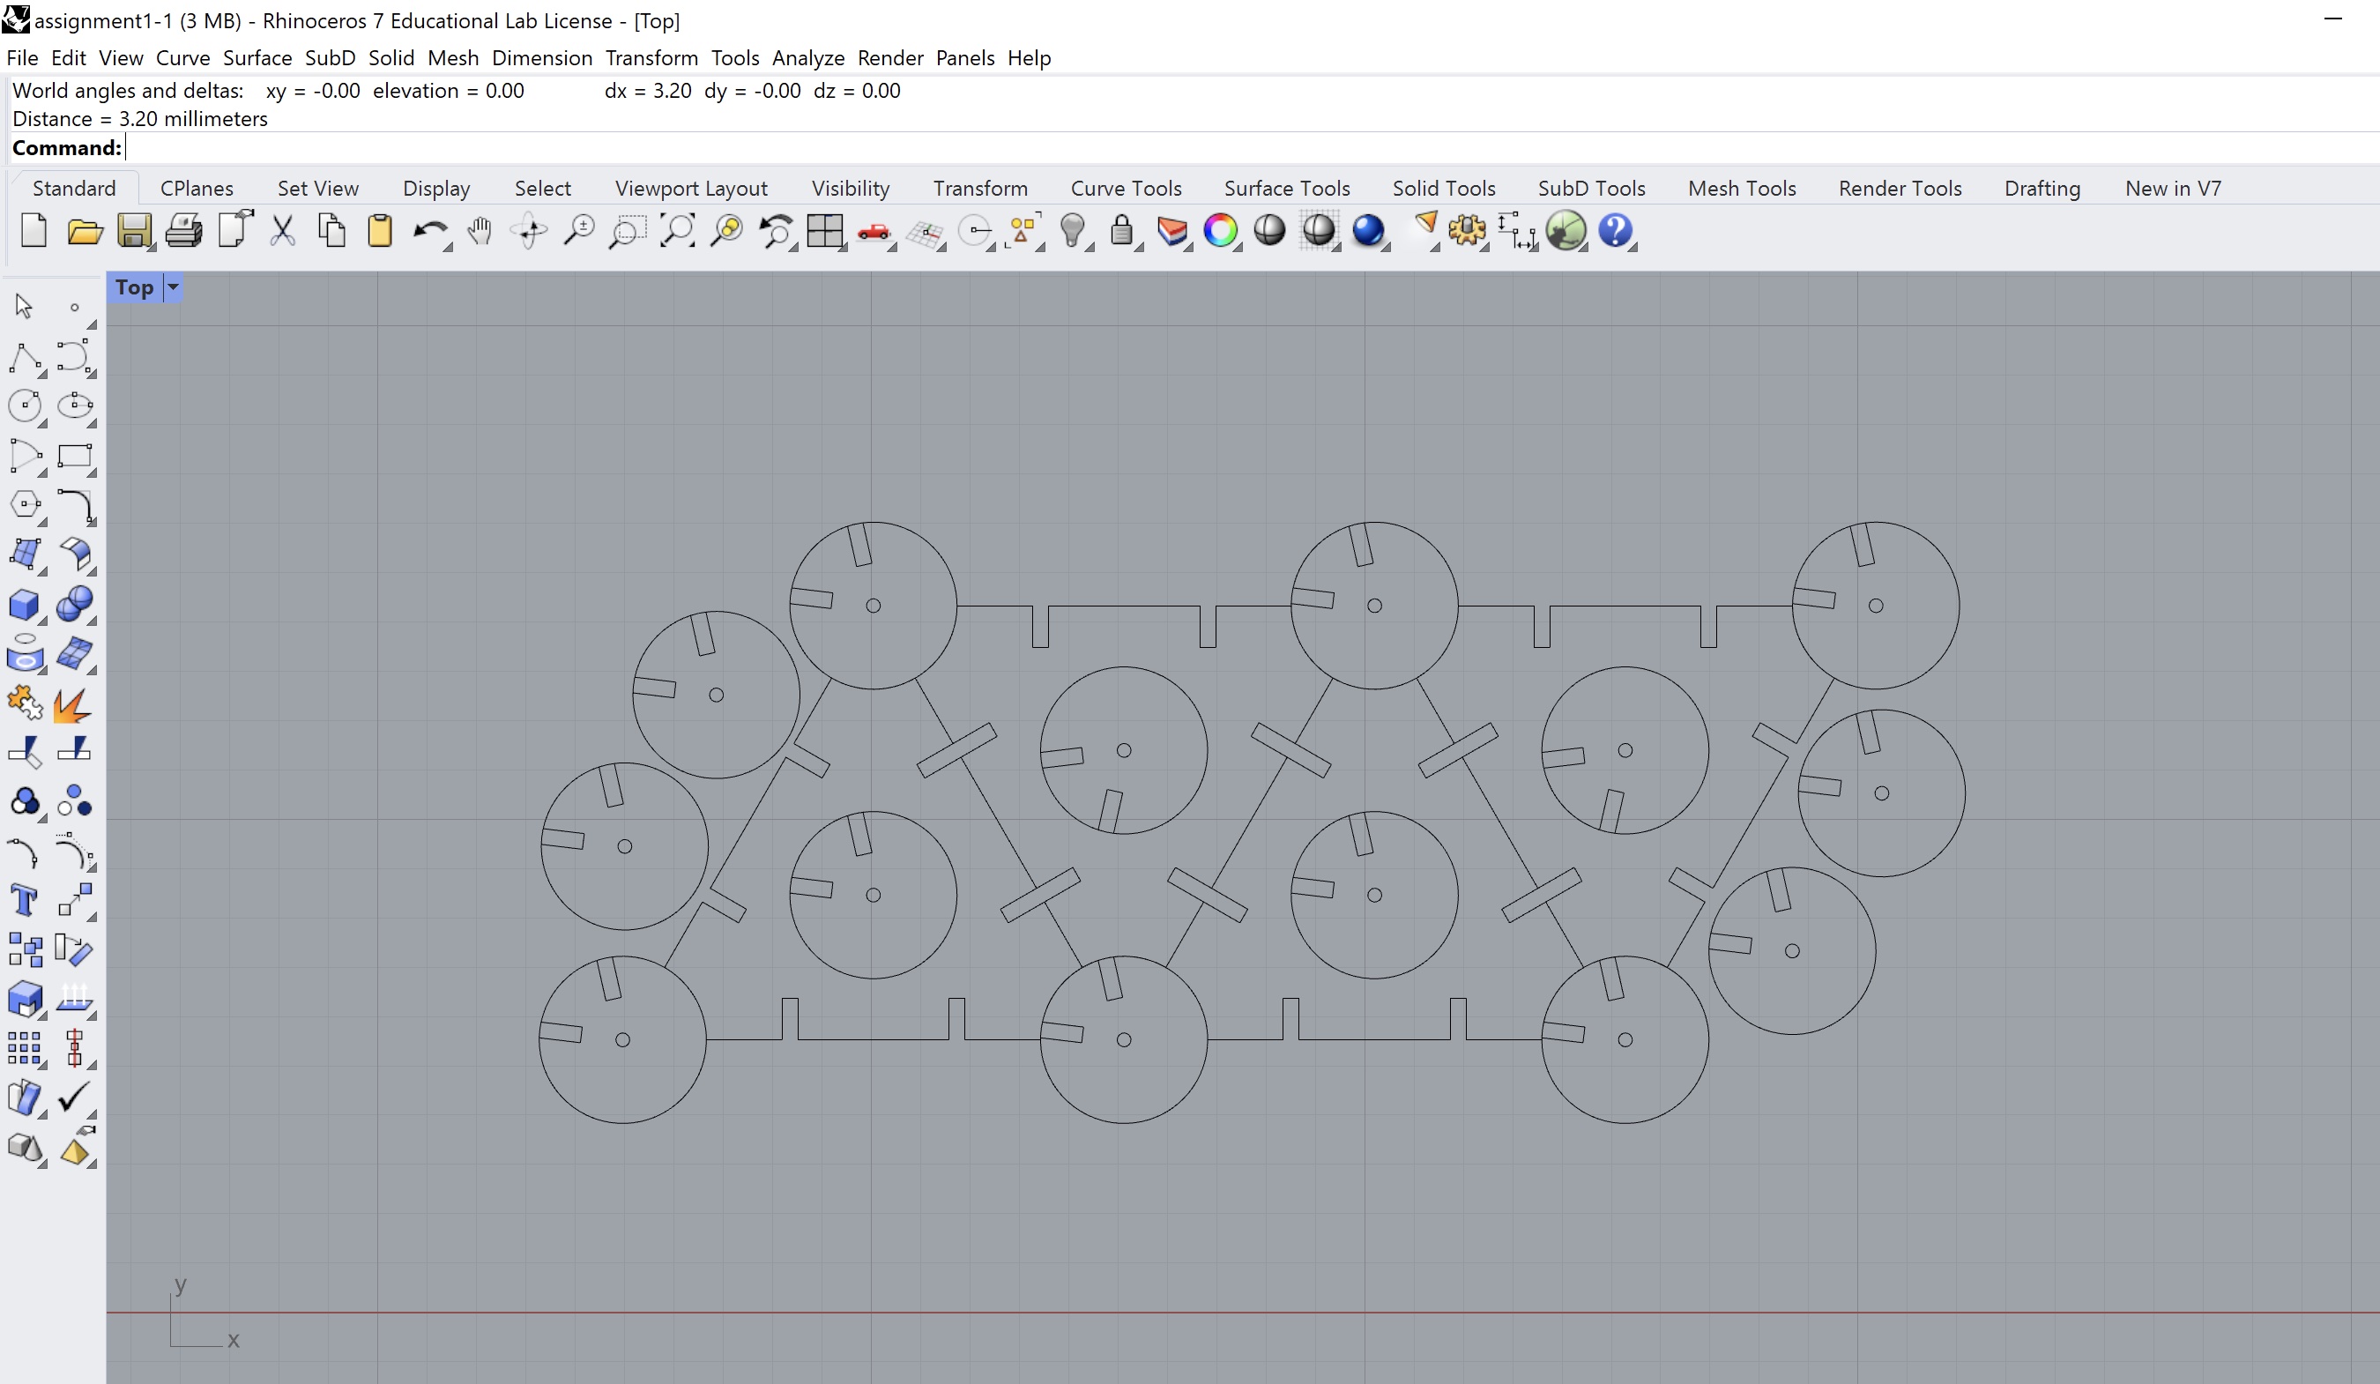The height and width of the screenshot is (1384, 2380).
Task: Open the Edit Layers icon
Action: (x=1172, y=230)
